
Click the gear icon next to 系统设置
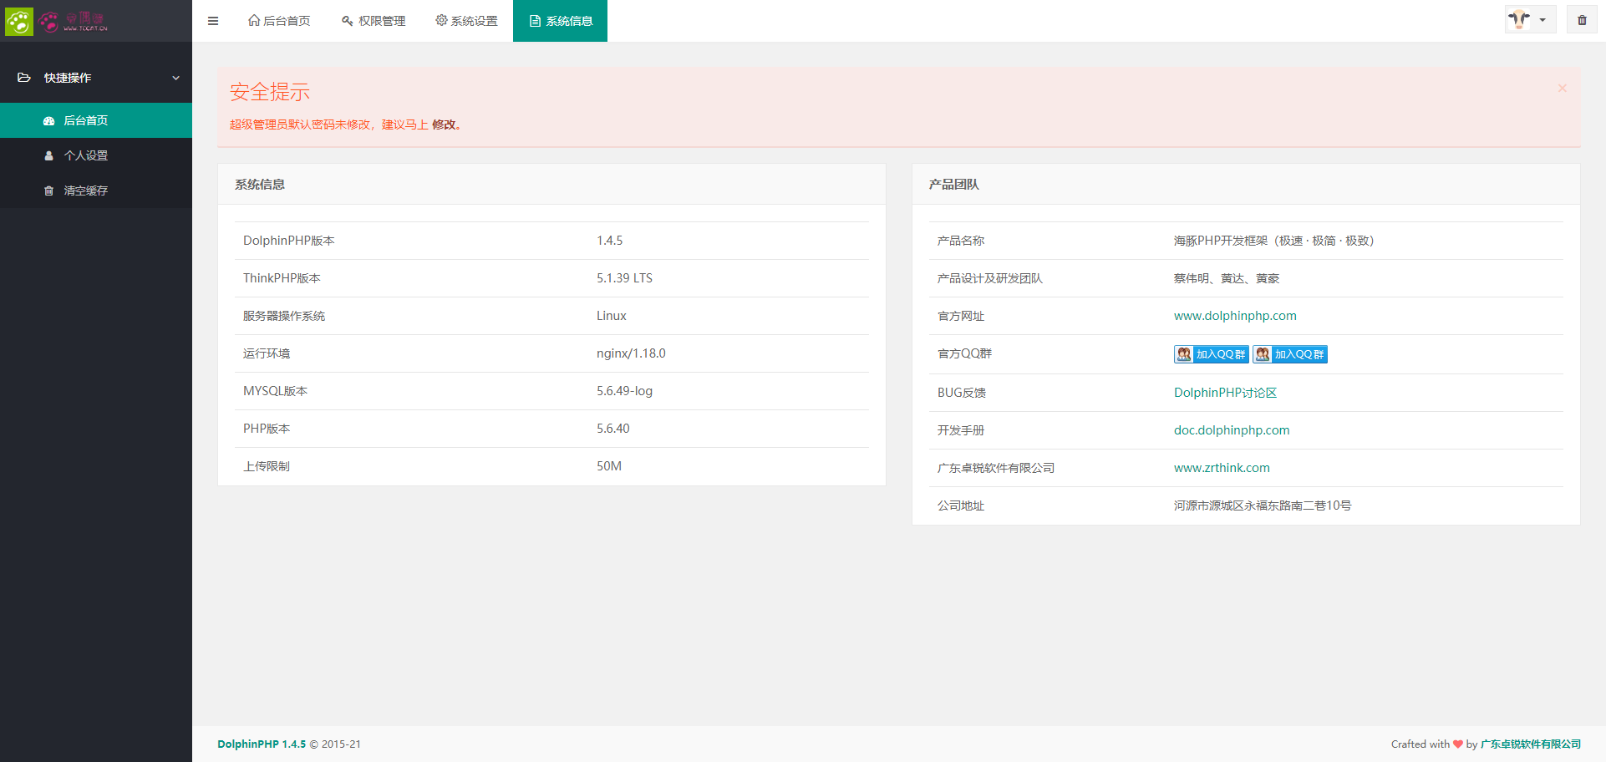[441, 20]
